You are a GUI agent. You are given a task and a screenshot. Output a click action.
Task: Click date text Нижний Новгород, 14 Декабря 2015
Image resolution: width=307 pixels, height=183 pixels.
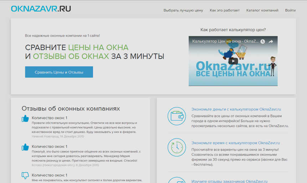pyautogui.click(x=58, y=136)
